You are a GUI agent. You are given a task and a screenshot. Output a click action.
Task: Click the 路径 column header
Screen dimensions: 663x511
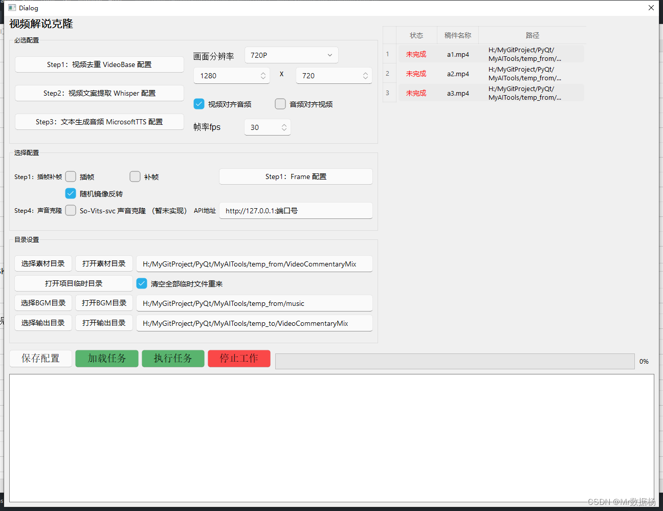pos(532,35)
